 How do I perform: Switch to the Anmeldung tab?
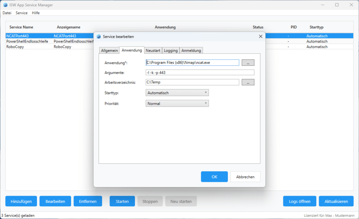pyautogui.click(x=191, y=50)
